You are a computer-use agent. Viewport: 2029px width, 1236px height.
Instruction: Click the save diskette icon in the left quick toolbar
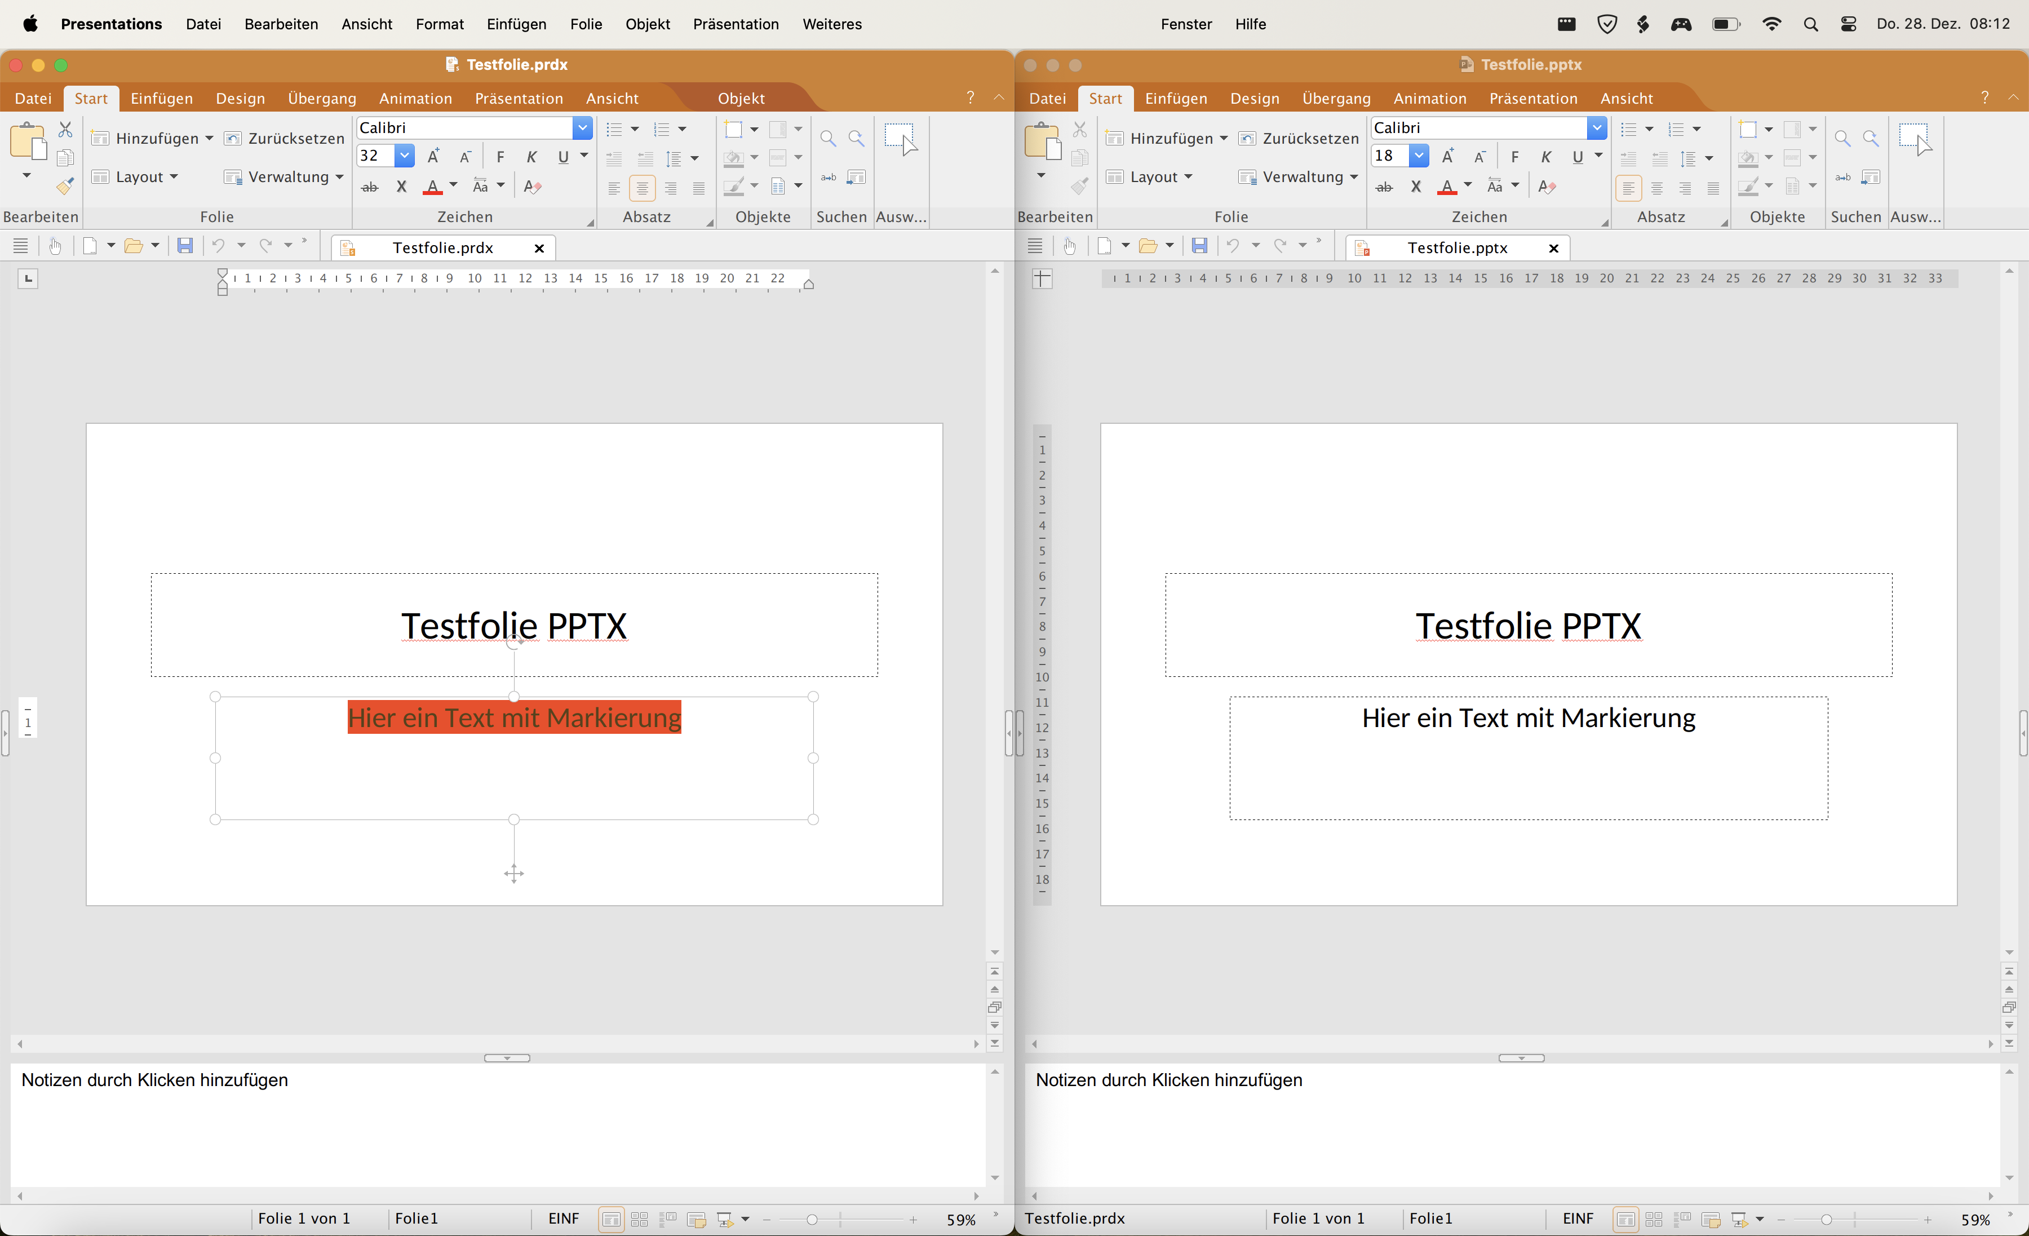point(185,246)
